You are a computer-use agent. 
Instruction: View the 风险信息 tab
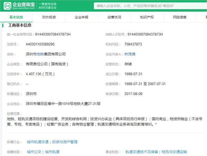(x=180, y=17)
